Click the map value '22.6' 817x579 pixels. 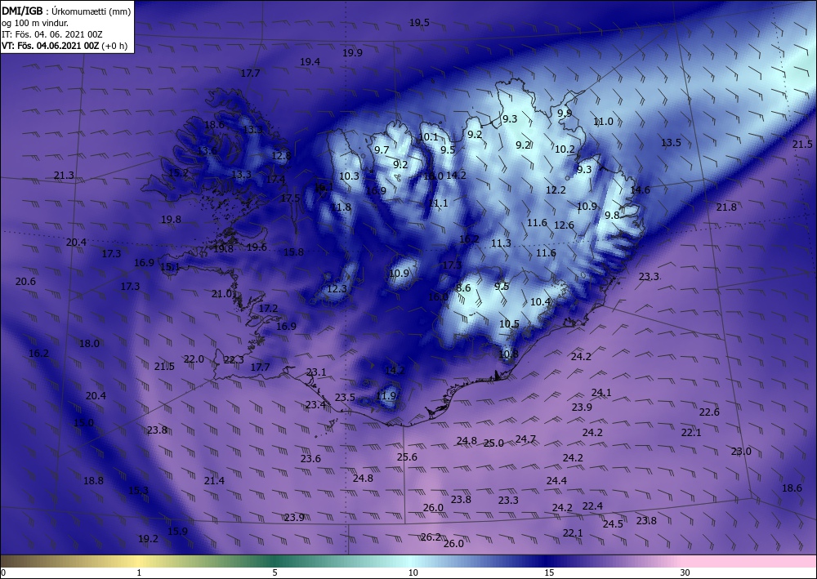click(x=709, y=412)
